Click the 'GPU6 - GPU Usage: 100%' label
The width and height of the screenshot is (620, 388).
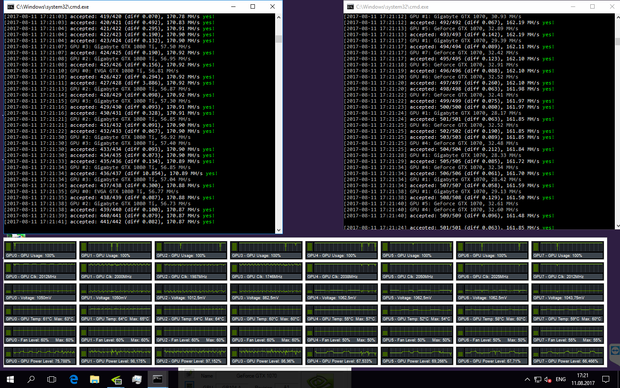coord(483,256)
